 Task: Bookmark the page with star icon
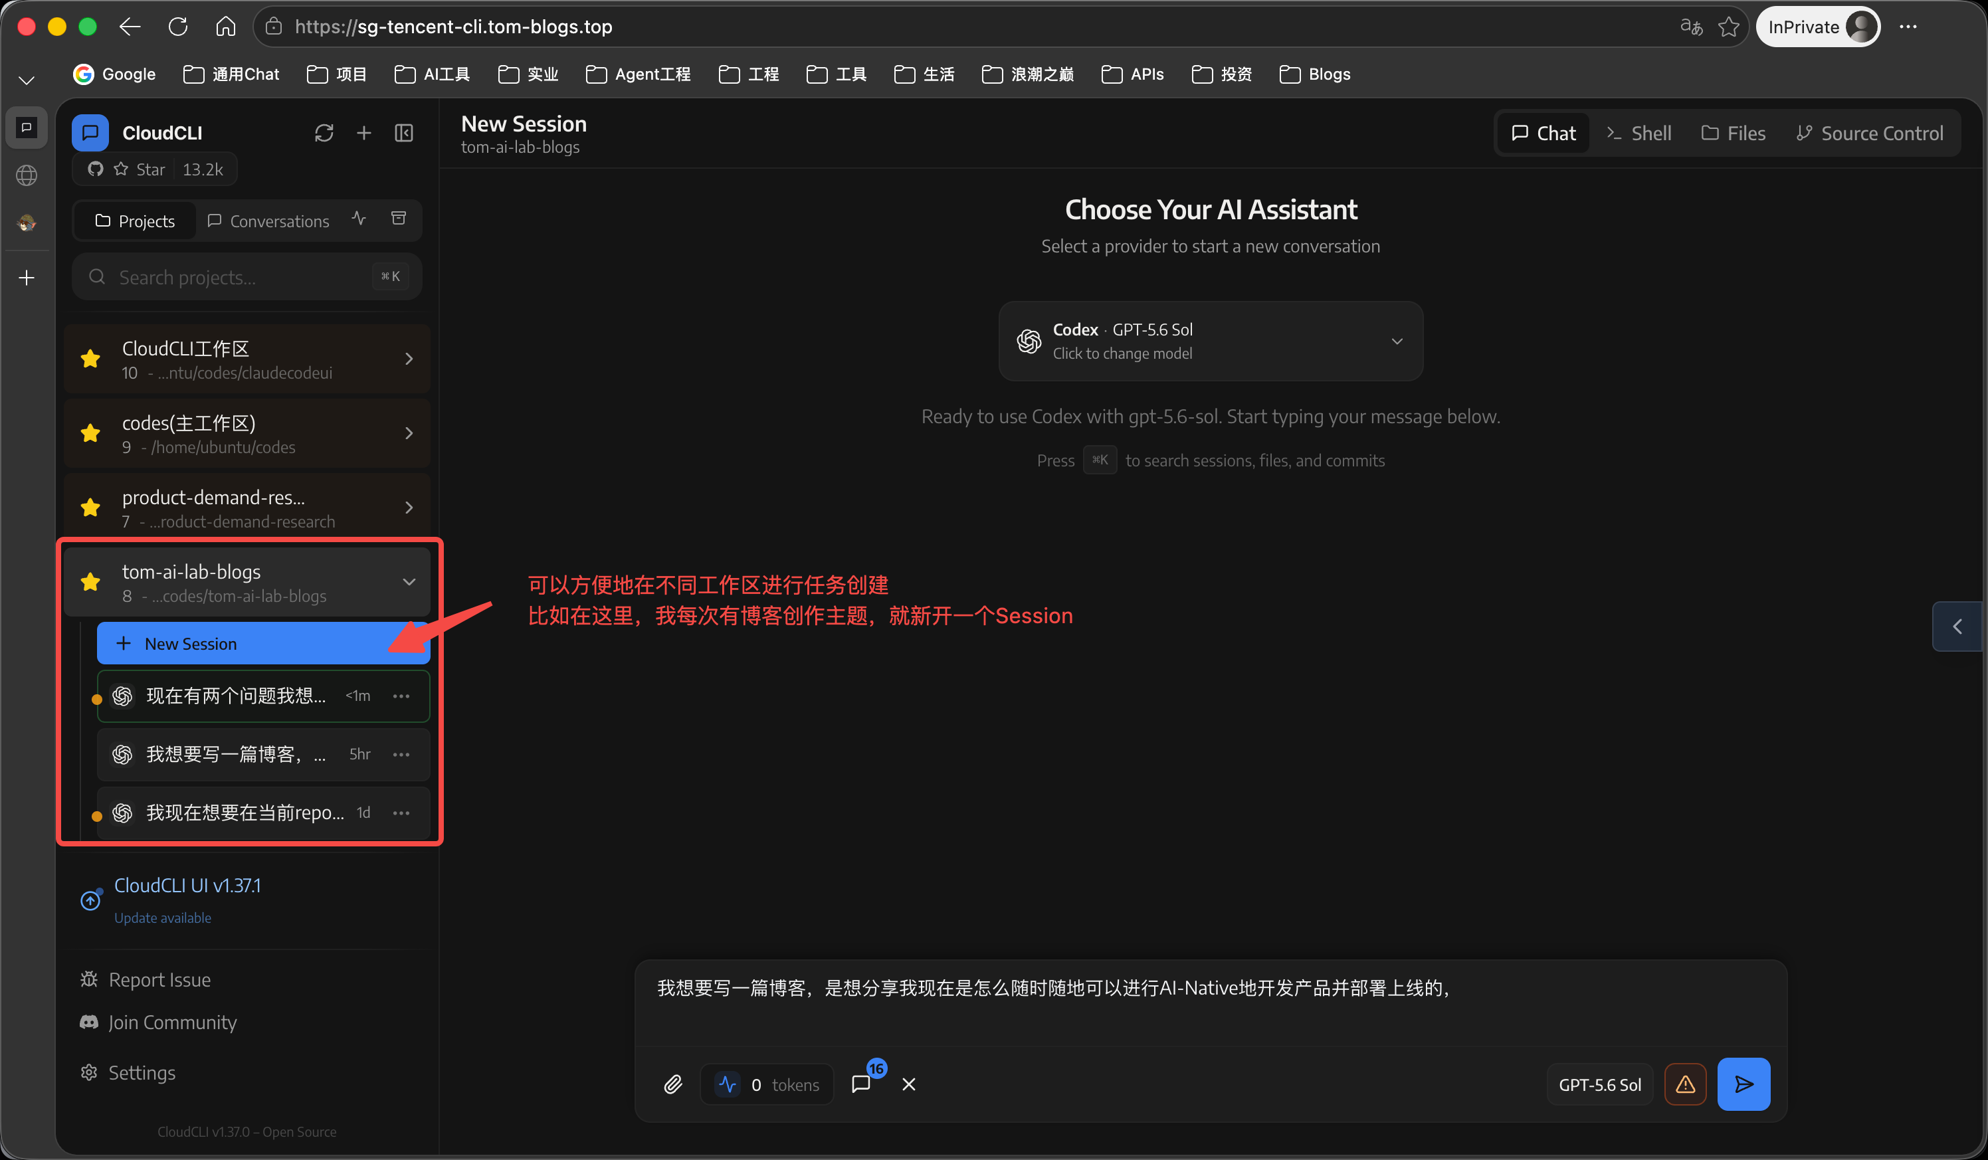[1730, 27]
